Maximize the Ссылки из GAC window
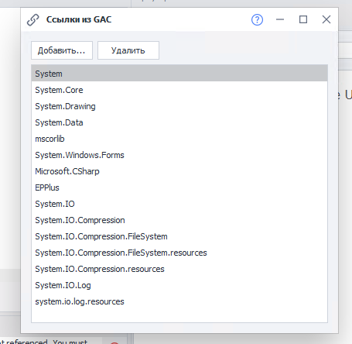 tap(303, 19)
